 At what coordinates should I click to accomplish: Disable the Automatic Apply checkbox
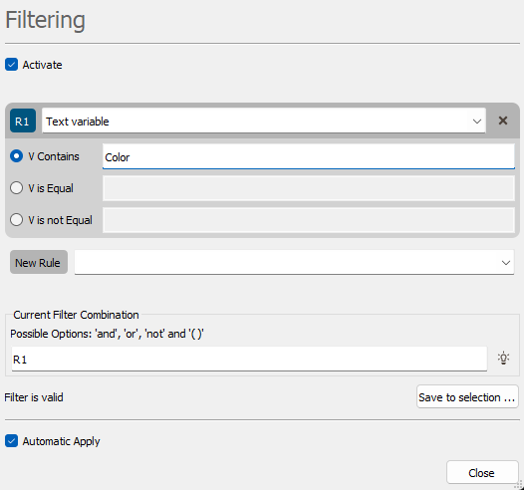[x=11, y=441]
